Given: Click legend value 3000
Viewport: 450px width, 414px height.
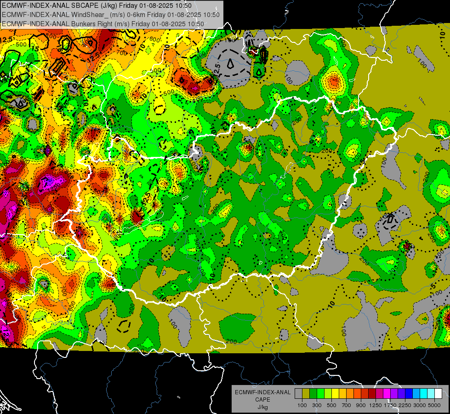Looking at the screenshot, I should 420,405.
